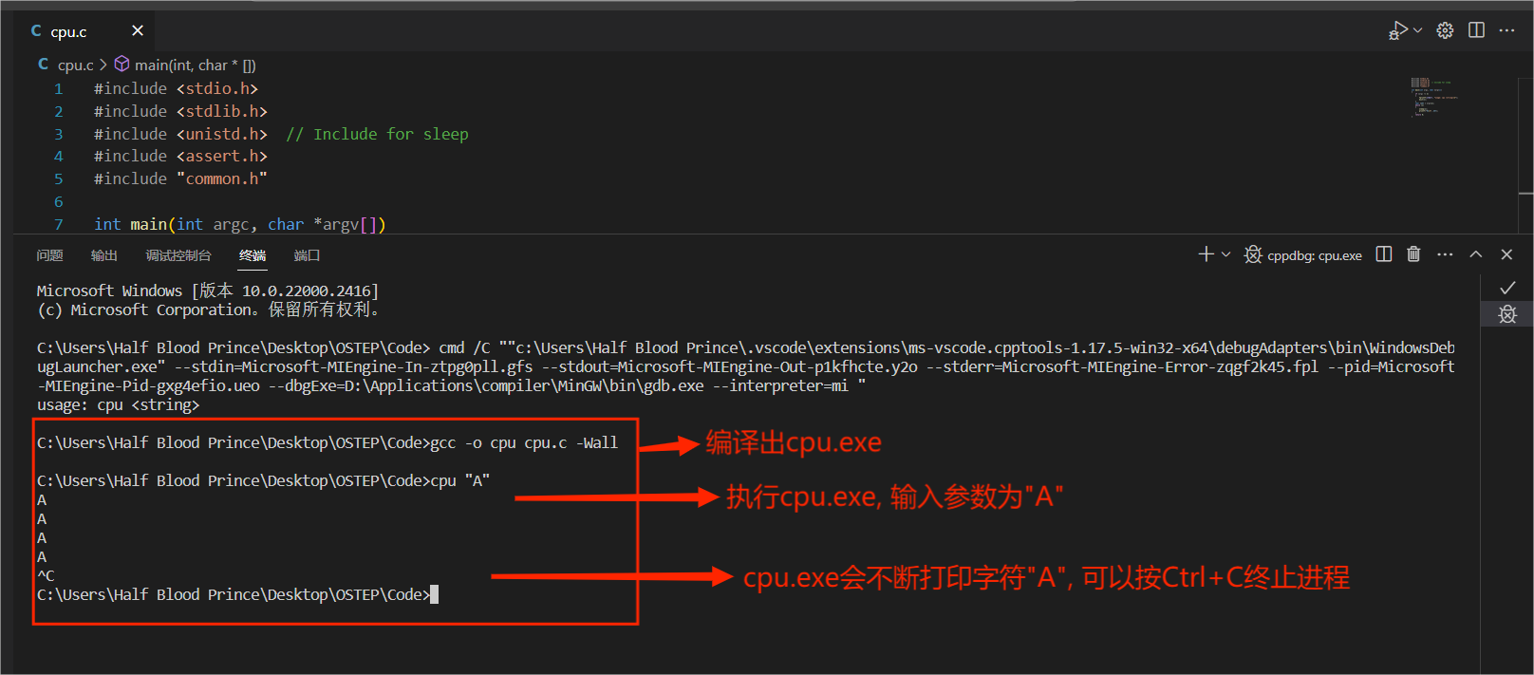
Task: Close the cpu.c editor tab
Action: click(138, 30)
